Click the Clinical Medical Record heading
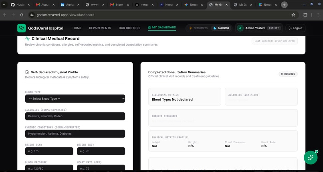The height and width of the screenshot is (172, 323). 55,39
